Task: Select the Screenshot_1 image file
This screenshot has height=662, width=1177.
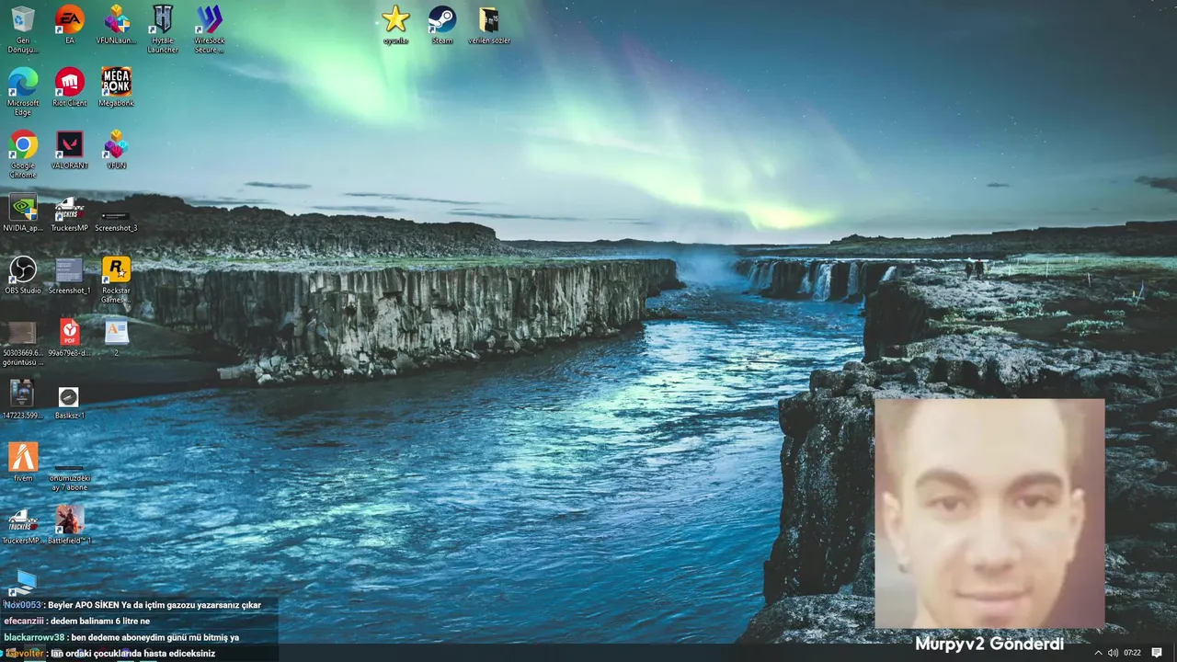Action: point(70,275)
